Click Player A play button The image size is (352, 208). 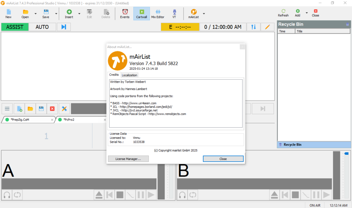click(151, 195)
